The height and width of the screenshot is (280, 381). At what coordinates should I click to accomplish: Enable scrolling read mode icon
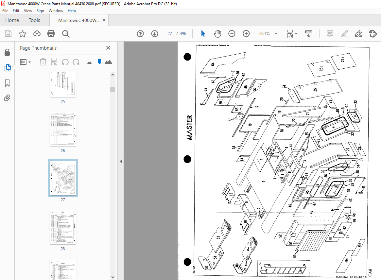point(309,34)
